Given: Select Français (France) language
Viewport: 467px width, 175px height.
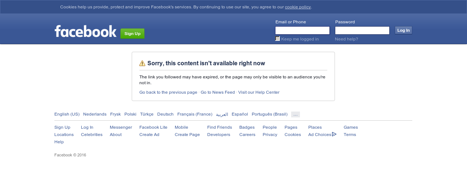Looking at the screenshot, I should (x=195, y=114).
